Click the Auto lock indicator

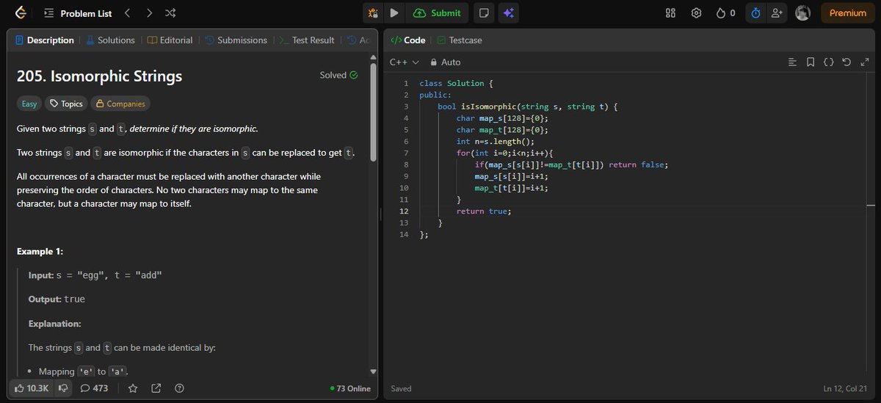coord(445,62)
